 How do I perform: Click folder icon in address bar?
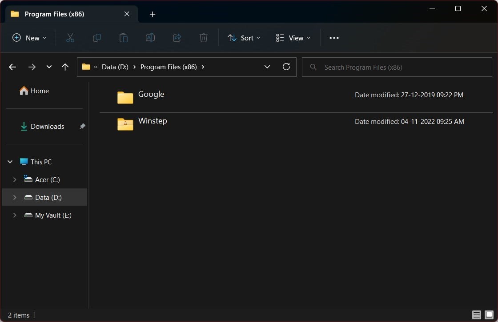click(x=86, y=67)
